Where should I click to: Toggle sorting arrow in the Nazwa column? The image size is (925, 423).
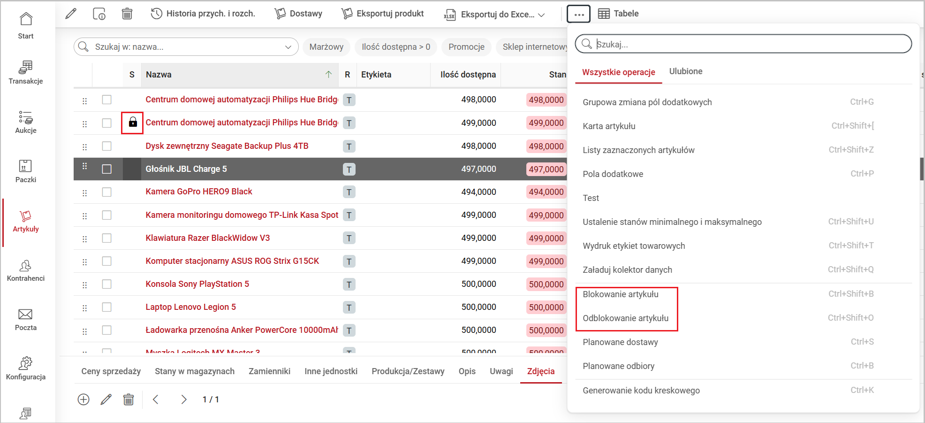click(328, 74)
